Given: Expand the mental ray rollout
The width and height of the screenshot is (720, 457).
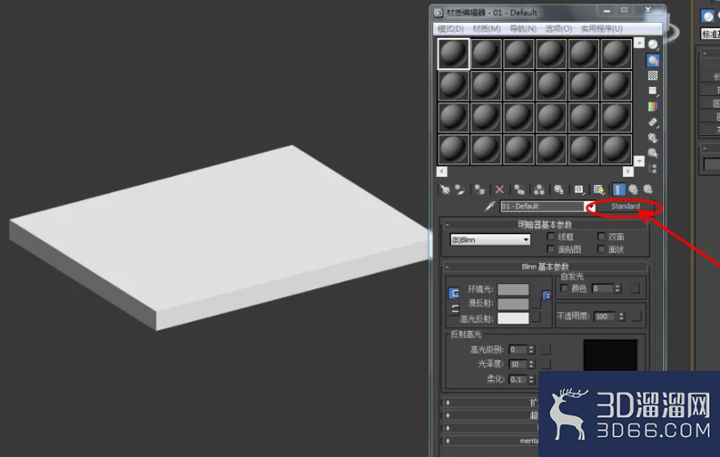Looking at the screenshot, I should click(490, 441).
